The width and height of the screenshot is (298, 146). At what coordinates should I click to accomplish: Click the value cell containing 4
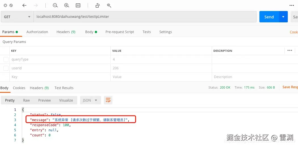point(161,59)
